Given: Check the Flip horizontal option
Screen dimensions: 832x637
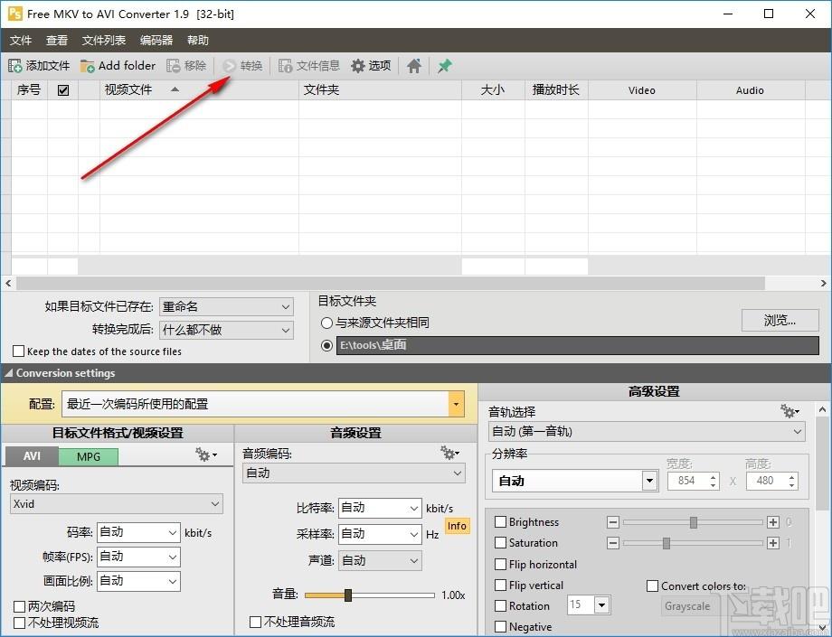Looking at the screenshot, I should coord(501,565).
